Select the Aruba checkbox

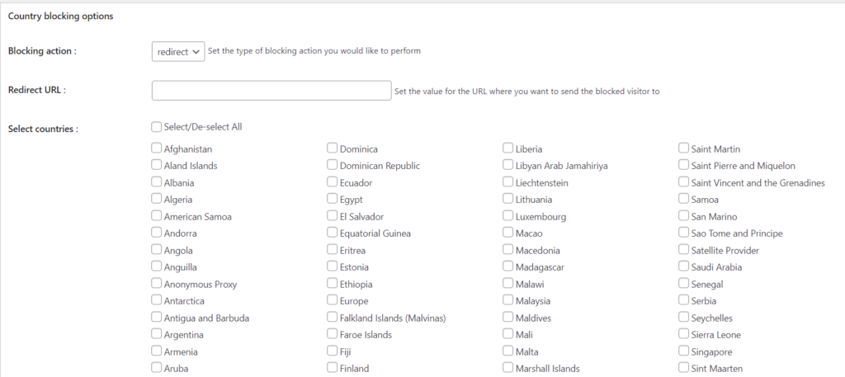157,368
